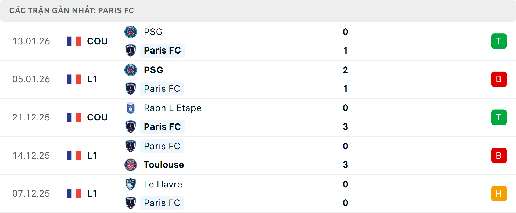Open the Raon L Etape team link

click(x=173, y=108)
